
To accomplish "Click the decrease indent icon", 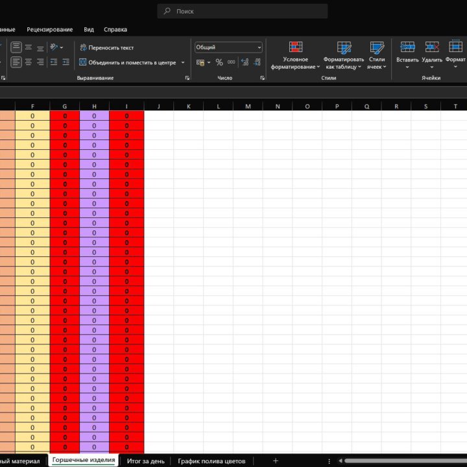I will click(54, 62).
